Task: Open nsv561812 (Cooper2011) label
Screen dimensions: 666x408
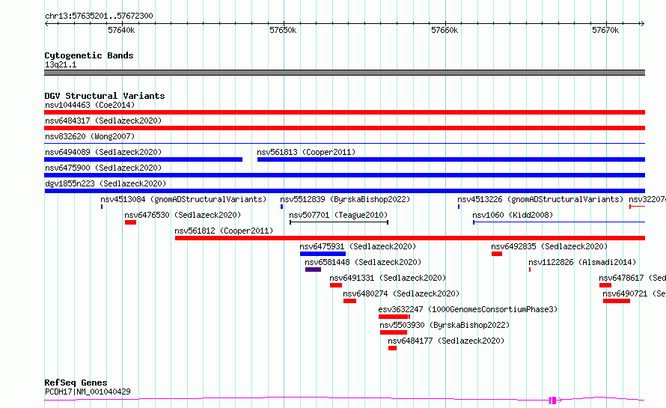Action: (x=224, y=231)
